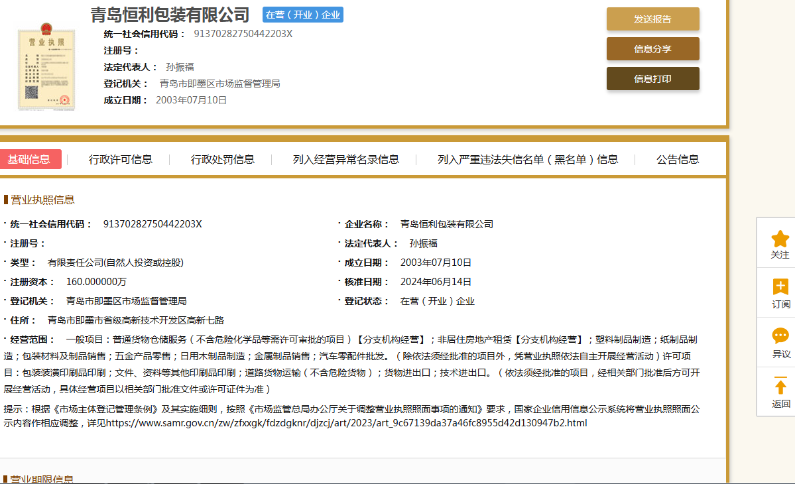
Task: Open 列入严重违法失信名单(黑名单)信息 tab
Action: [528, 159]
